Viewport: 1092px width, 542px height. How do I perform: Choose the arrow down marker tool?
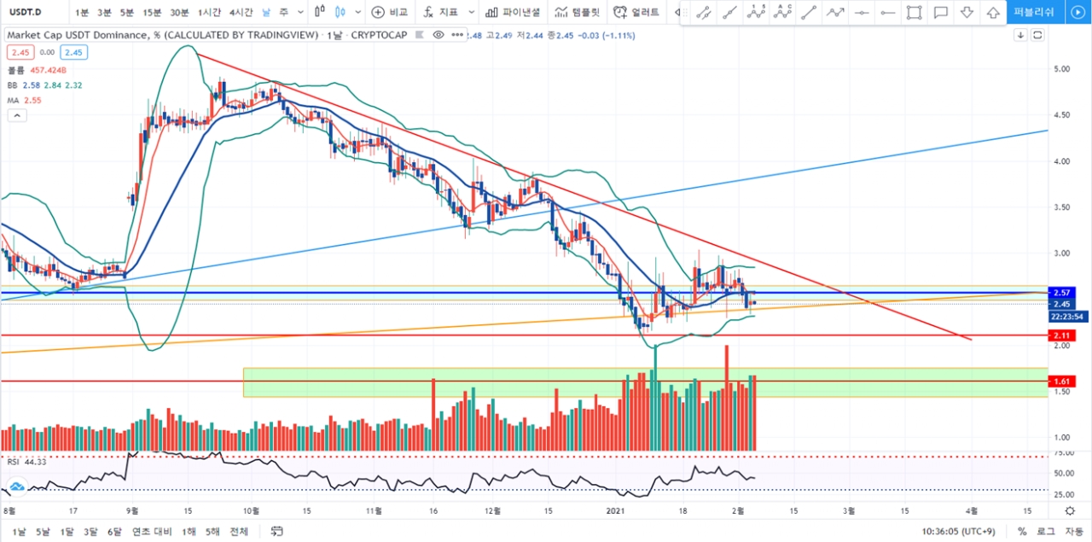tap(967, 13)
